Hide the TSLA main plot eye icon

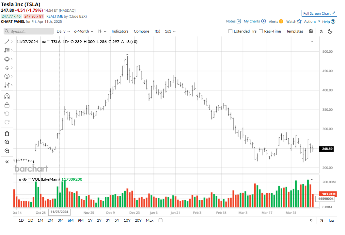44,42
